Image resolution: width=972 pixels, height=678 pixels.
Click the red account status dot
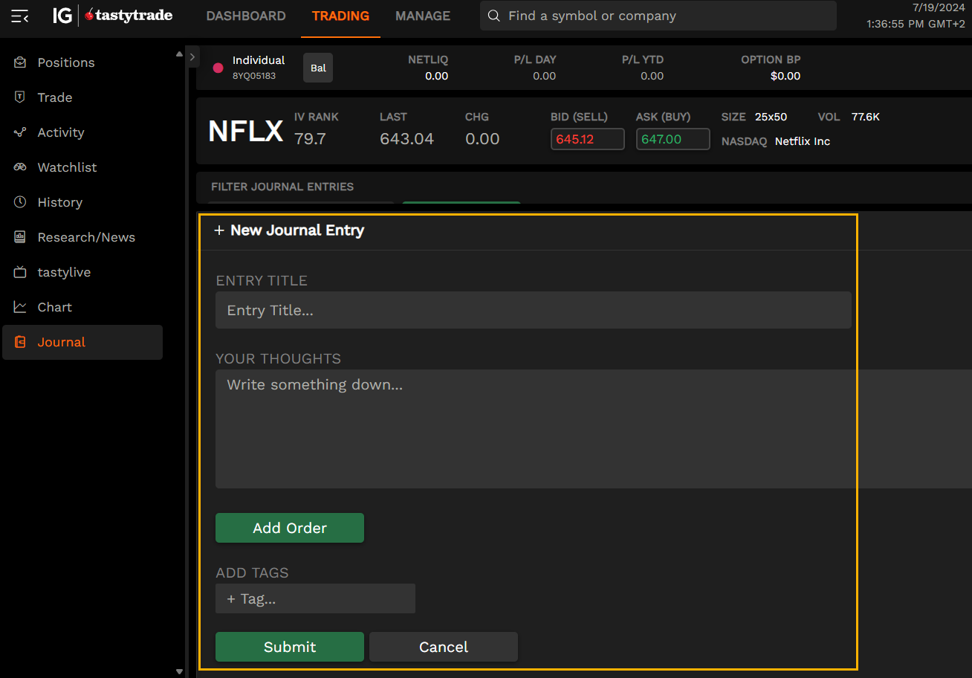[x=218, y=68]
